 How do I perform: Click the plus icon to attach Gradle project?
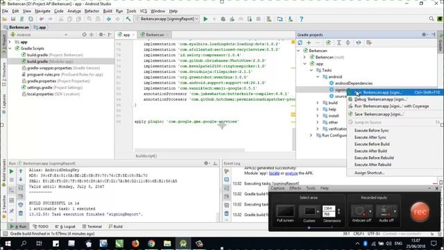[309, 42]
